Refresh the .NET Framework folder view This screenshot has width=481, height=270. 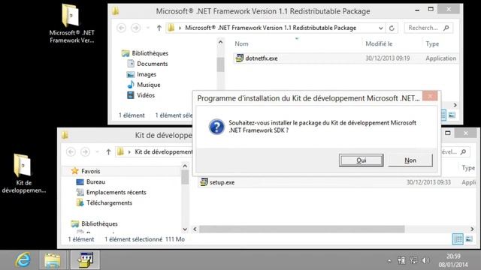392,28
